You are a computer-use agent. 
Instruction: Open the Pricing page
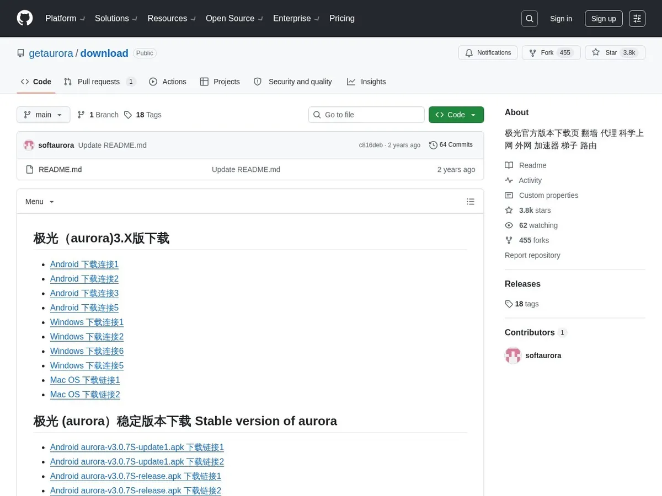click(x=342, y=18)
